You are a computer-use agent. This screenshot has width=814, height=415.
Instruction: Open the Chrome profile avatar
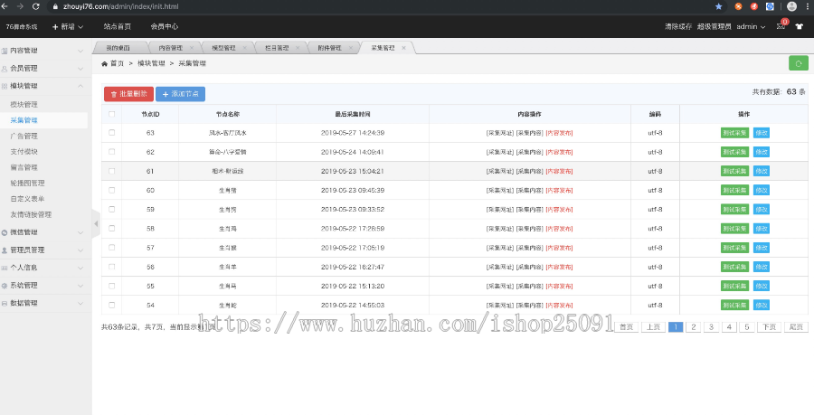click(x=791, y=6)
